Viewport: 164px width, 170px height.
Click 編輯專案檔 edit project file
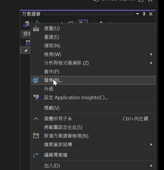[93, 155]
